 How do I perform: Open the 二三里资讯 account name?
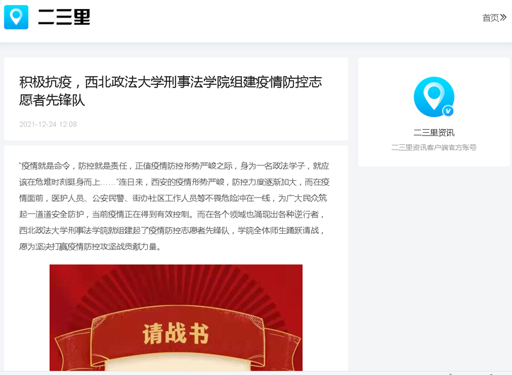point(434,133)
